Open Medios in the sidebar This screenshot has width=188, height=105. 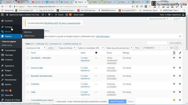point(8,32)
